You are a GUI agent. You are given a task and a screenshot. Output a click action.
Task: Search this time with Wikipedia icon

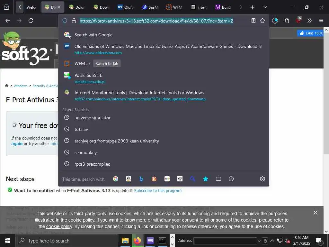(x=180, y=179)
